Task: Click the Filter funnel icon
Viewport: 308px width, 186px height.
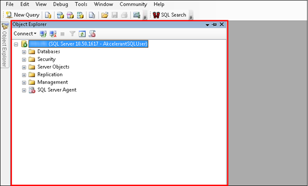Action: pyautogui.click(x=73, y=34)
